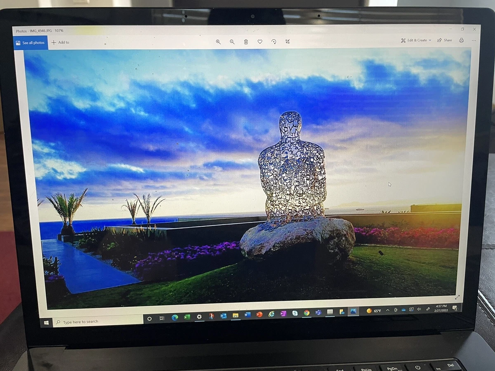Rotate the photo
This screenshot has width=495, height=371.
pos(273,42)
